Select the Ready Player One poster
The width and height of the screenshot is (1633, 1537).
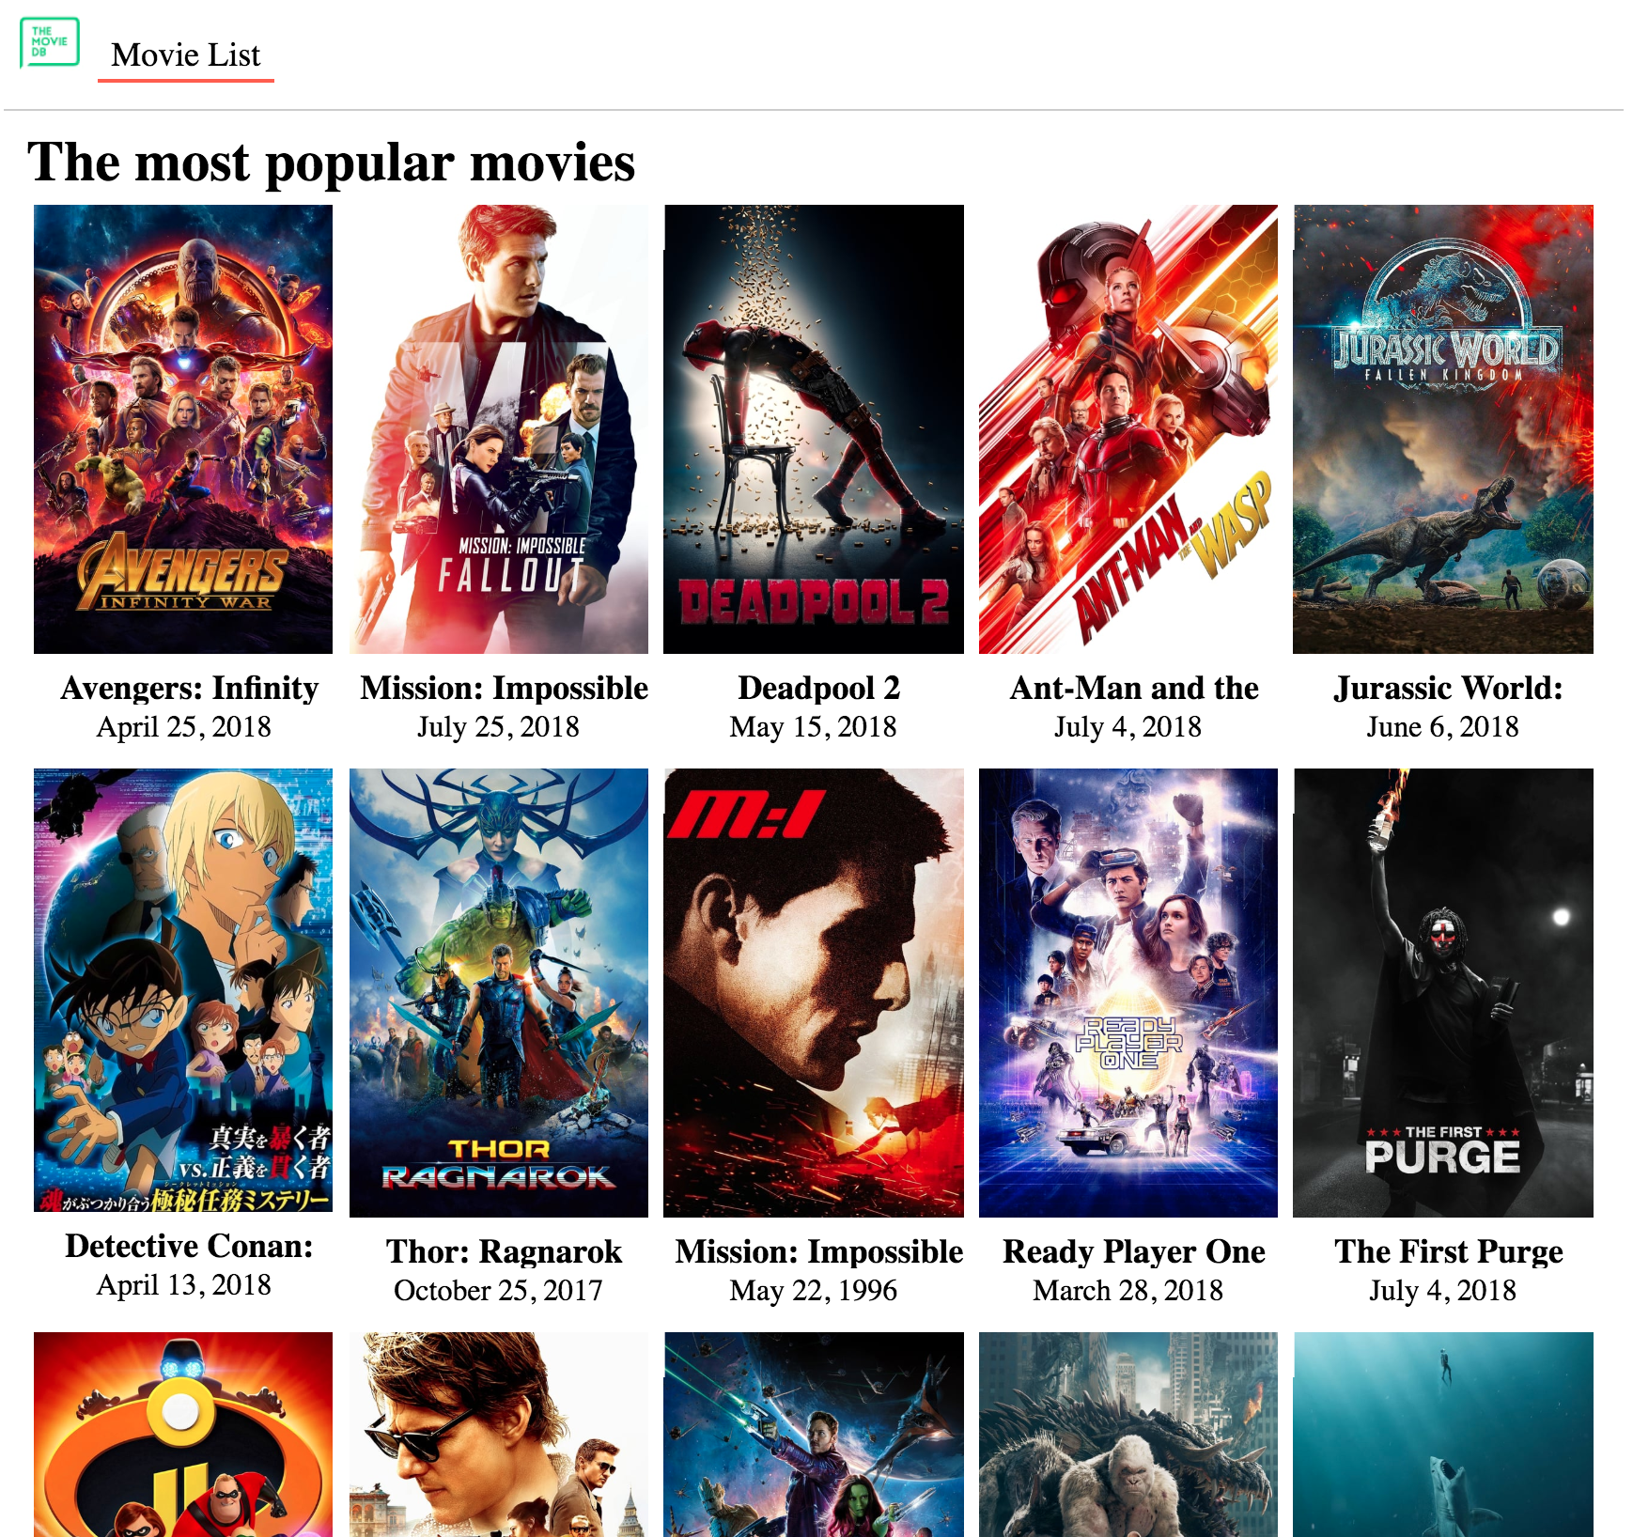click(x=1128, y=993)
